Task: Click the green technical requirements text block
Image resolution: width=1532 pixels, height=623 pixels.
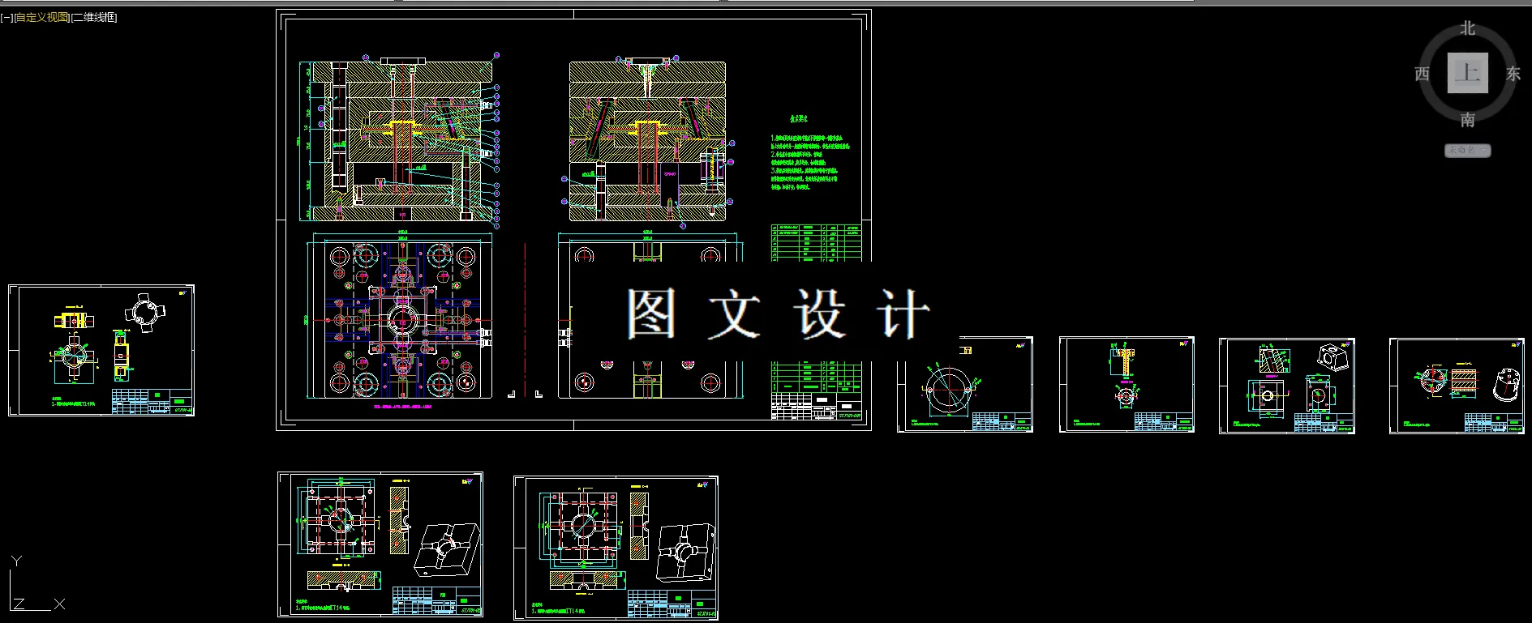Action: (x=809, y=154)
